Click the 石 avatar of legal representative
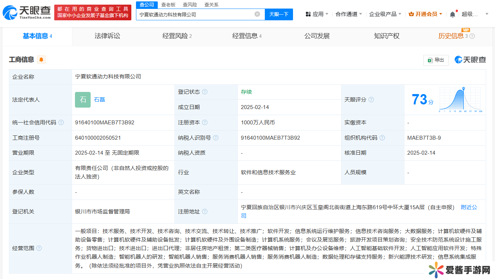The image size is (495, 279). [x=83, y=100]
